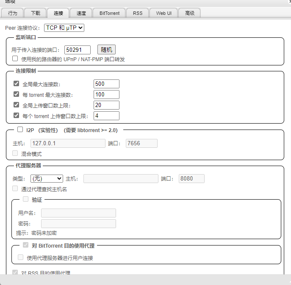Open the BitTorrent settings tab

[109, 13]
